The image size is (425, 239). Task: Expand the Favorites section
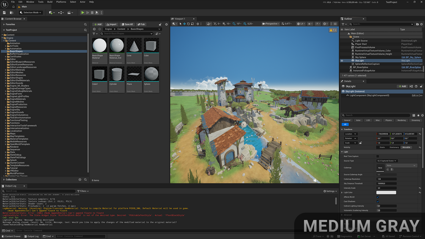(4, 25)
